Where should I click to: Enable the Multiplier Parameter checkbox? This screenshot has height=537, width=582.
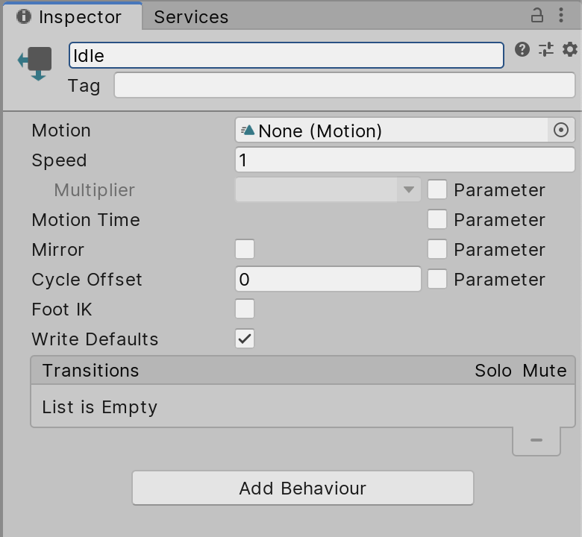(x=437, y=189)
